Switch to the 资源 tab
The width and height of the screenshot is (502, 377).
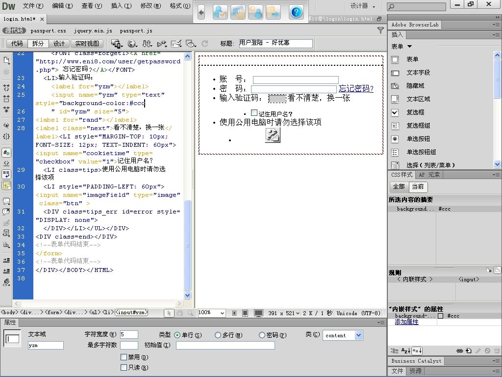(x=415, y=371)
